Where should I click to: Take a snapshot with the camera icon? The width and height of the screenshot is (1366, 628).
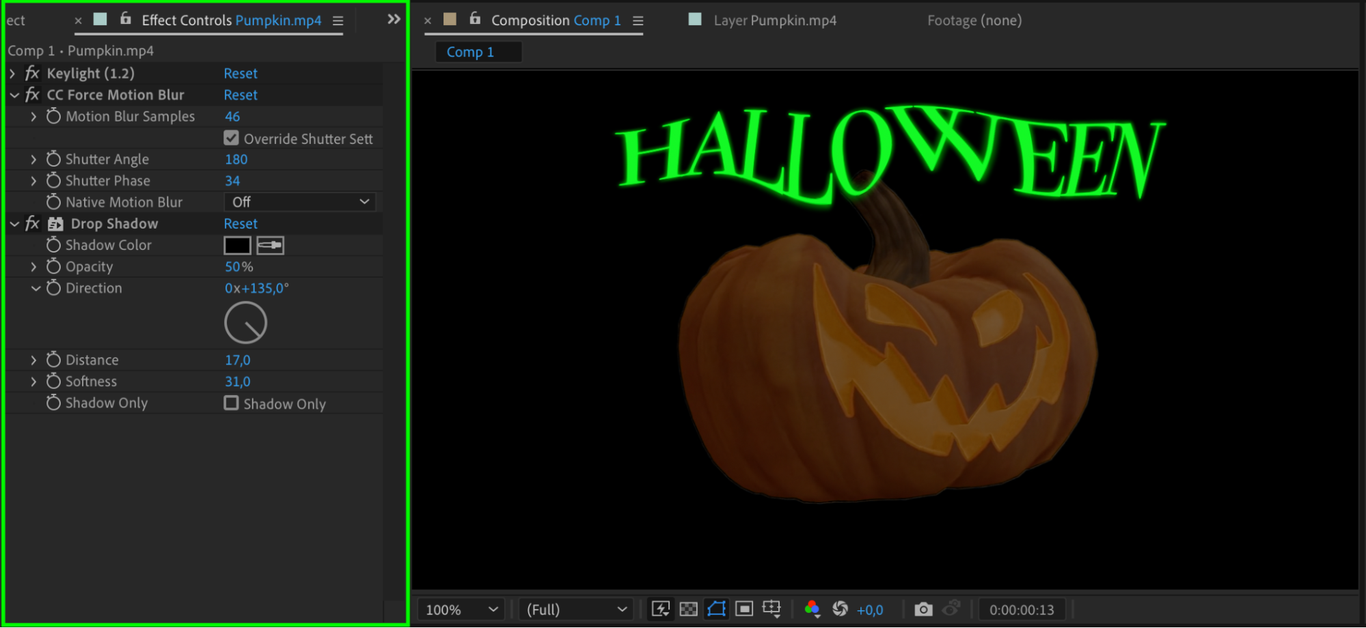[923, 609]
